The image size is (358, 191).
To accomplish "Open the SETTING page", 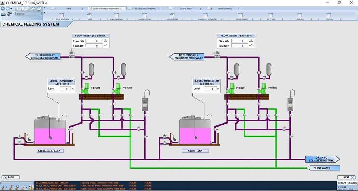I will click(x=271, y=16).
